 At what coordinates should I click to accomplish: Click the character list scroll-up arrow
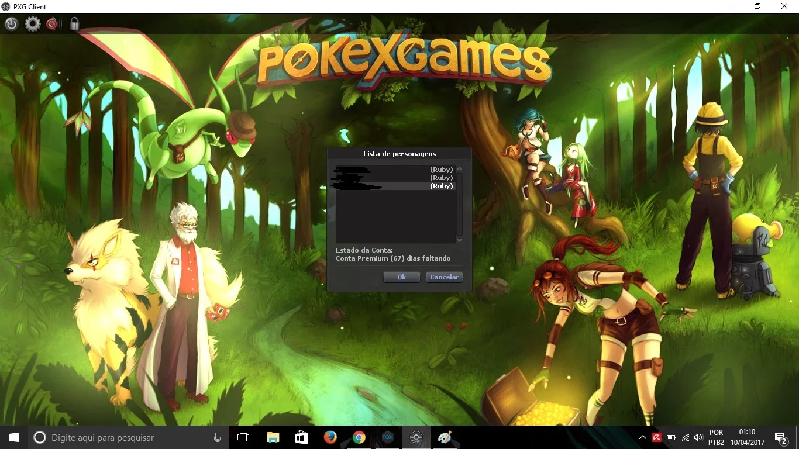tap(459, 169)
